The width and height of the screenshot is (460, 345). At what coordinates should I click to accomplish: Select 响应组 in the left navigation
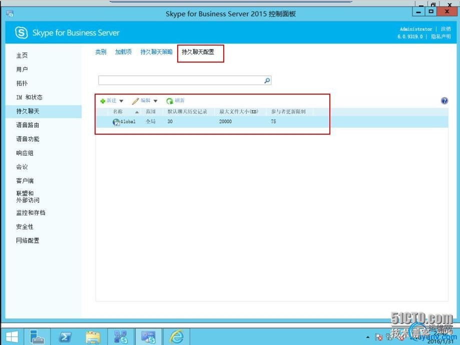click(25, 153)
